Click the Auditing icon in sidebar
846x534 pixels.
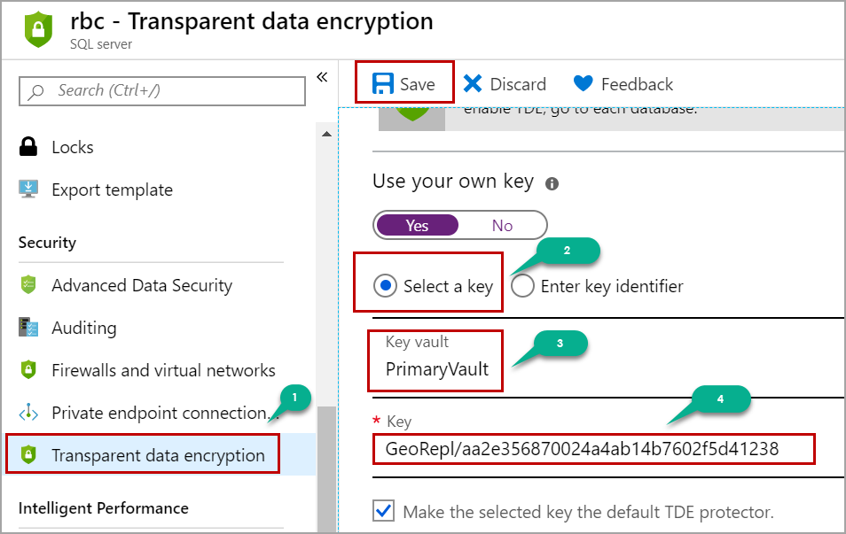coord(28,328)
